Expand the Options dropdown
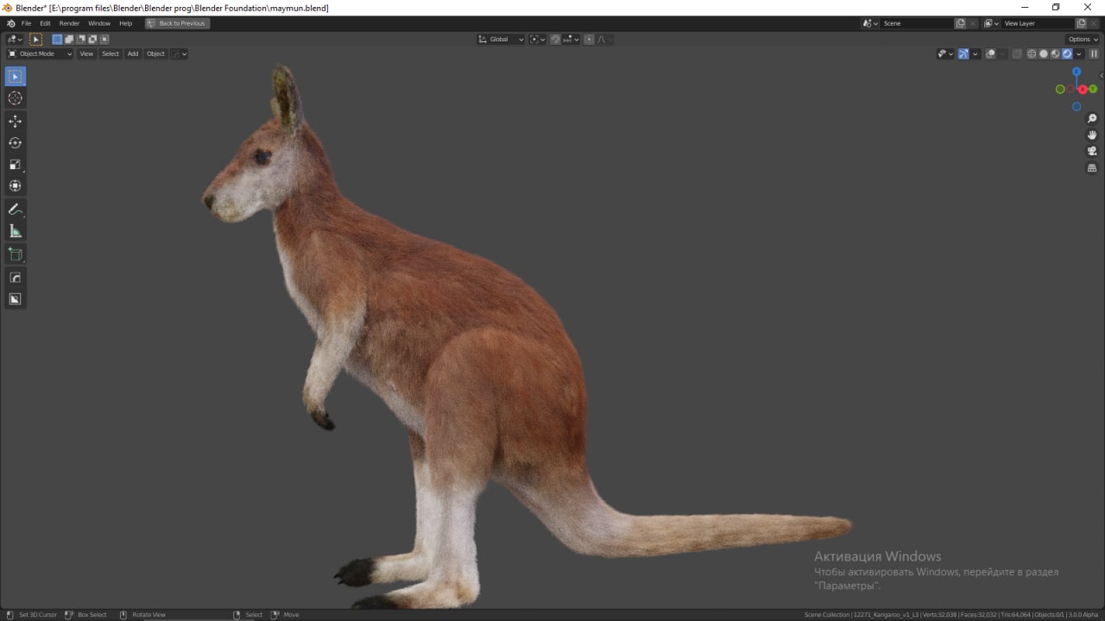The width and height of the screenshot is (1105, 621). click(1083, 39)
